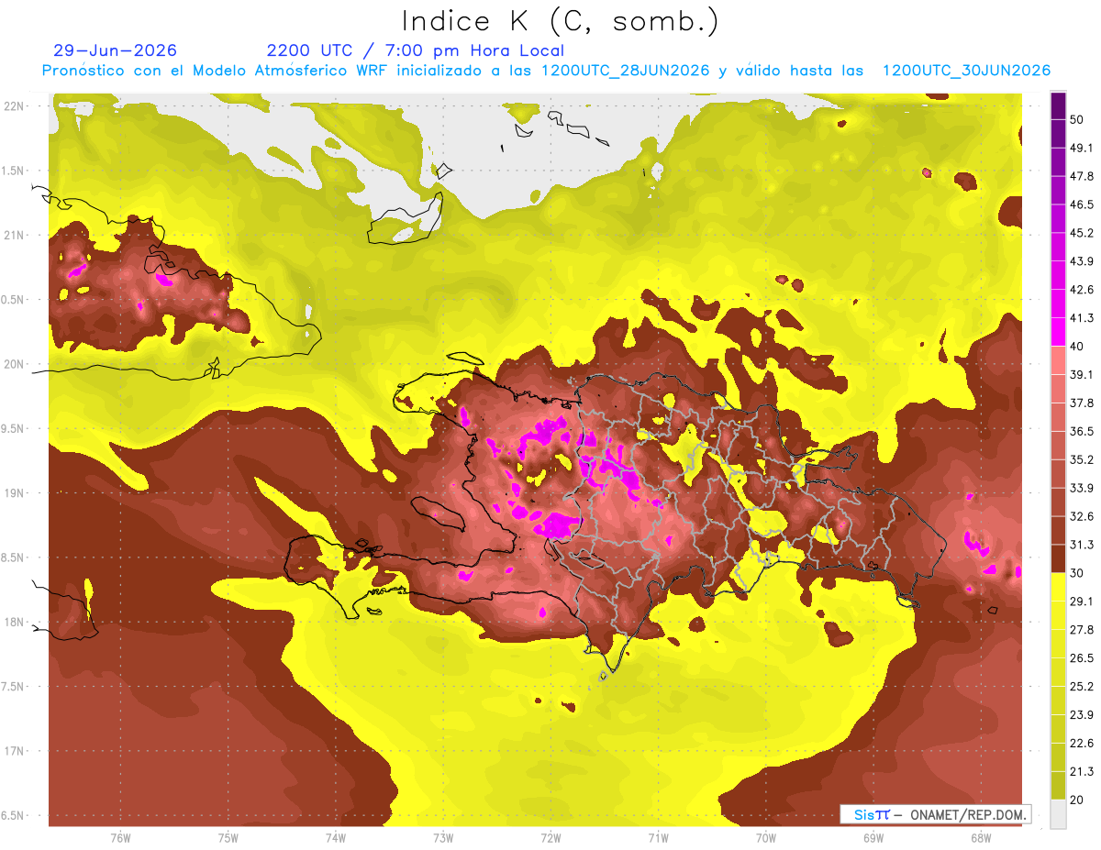Click the '37.8' colorbar value
The width and height of the screenshot is (1101, 850).
1082,403
